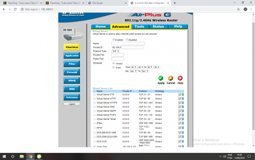Switch to the Home tab
Screen dimensions: 255x160
point(100,26)
